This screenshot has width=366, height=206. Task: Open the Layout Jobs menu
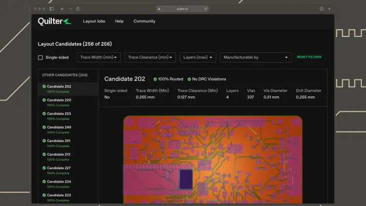[94, 21]
